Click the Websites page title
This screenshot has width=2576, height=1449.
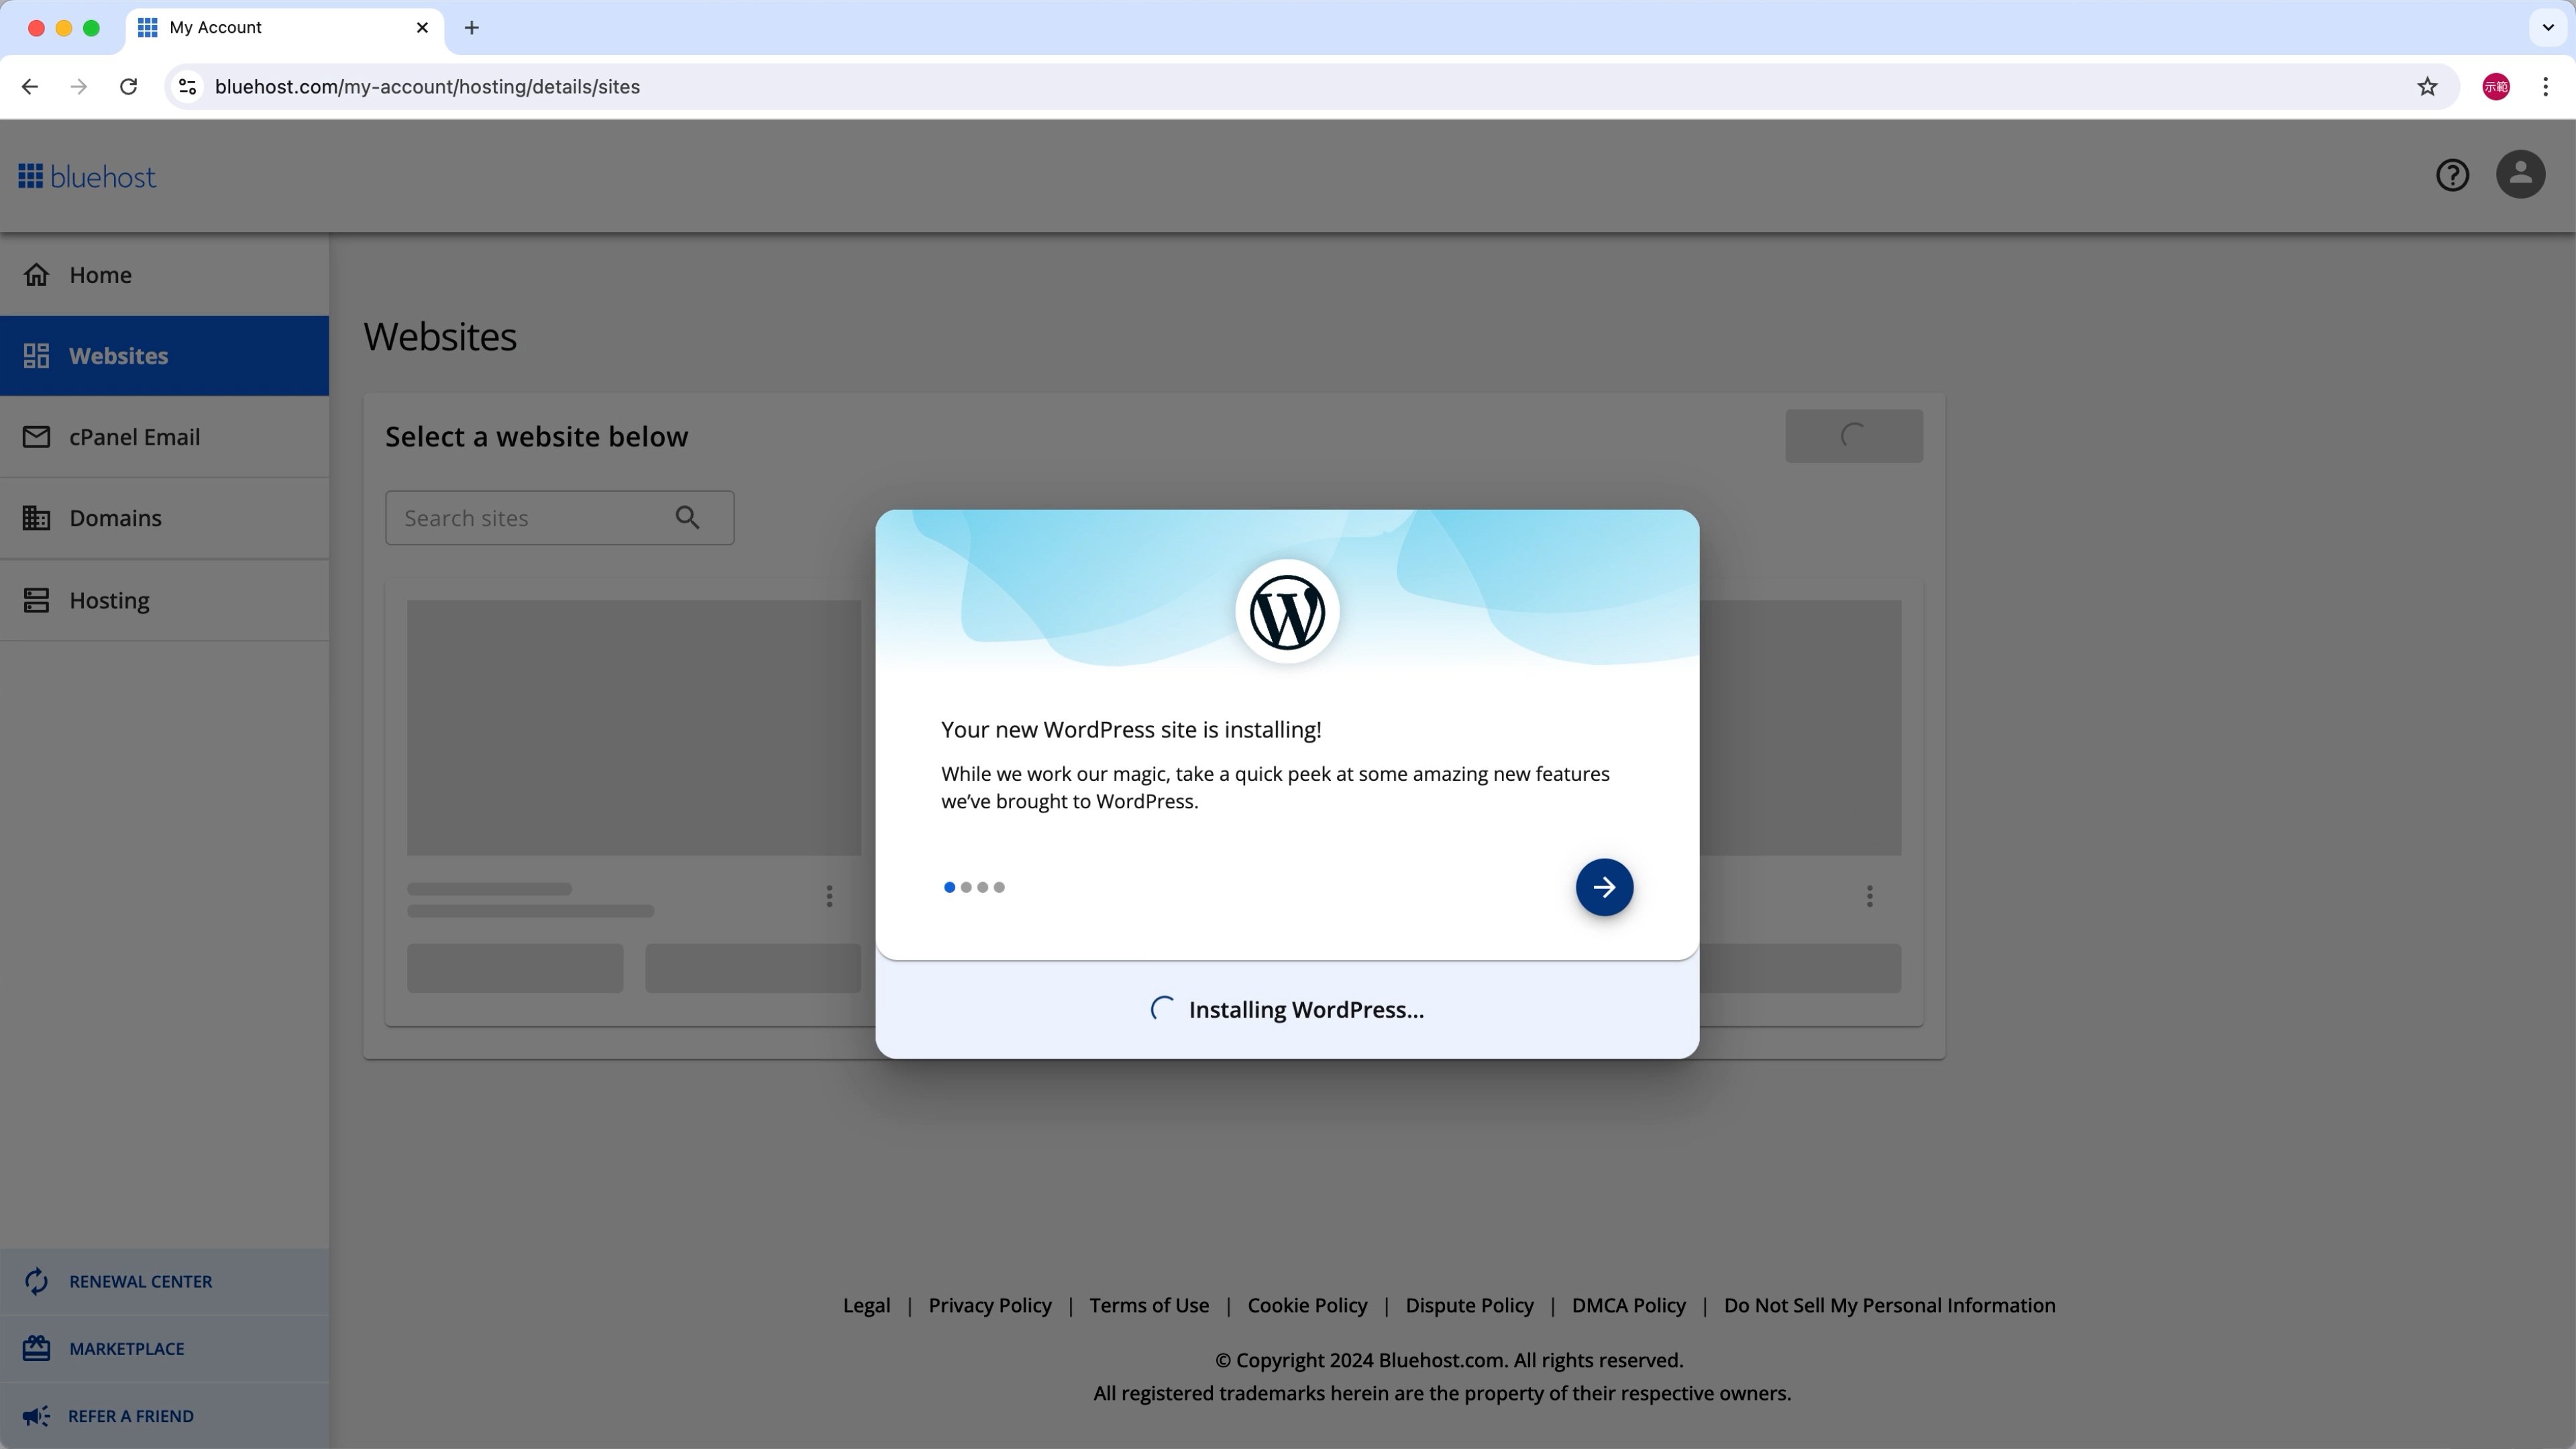440,337
